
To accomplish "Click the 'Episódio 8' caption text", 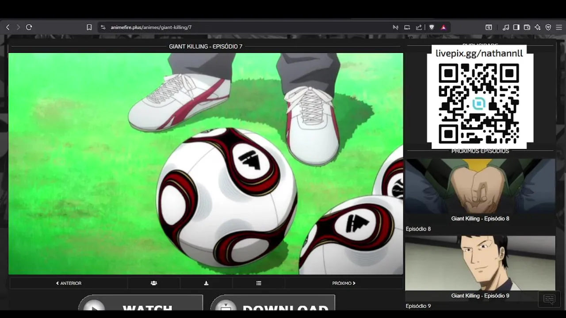I will (x=418, y=229).
